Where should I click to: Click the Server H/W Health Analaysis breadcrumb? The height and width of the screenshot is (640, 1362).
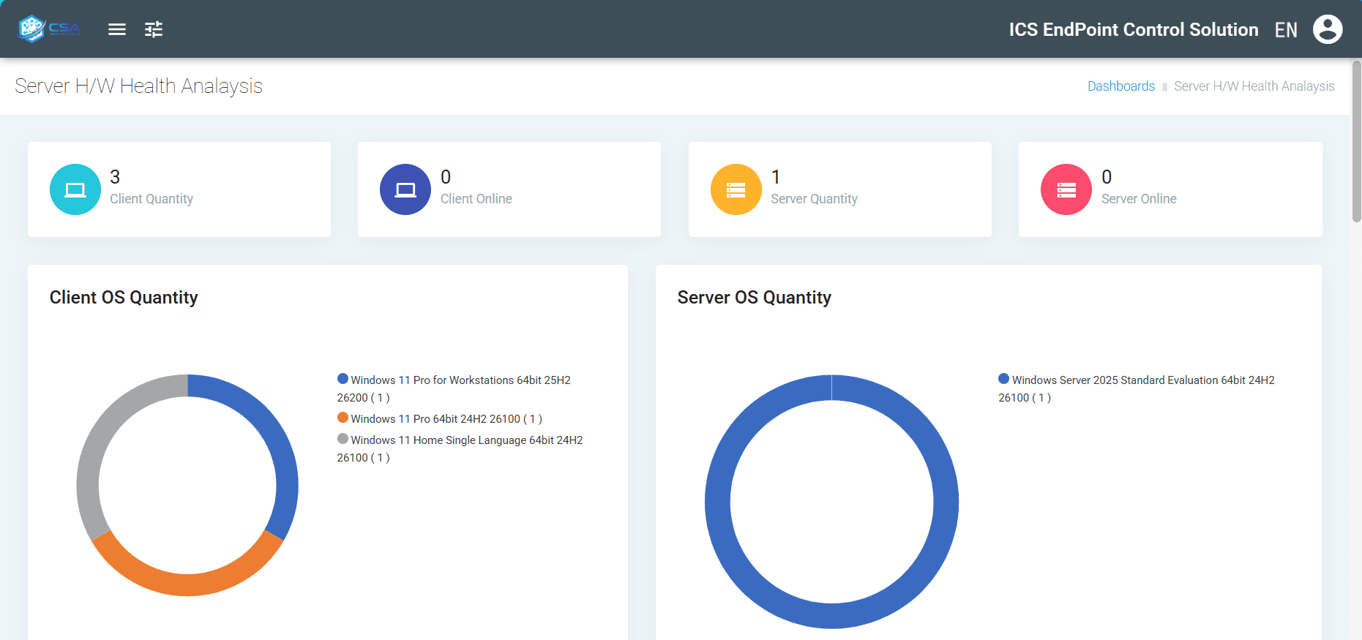[1254, 86]
